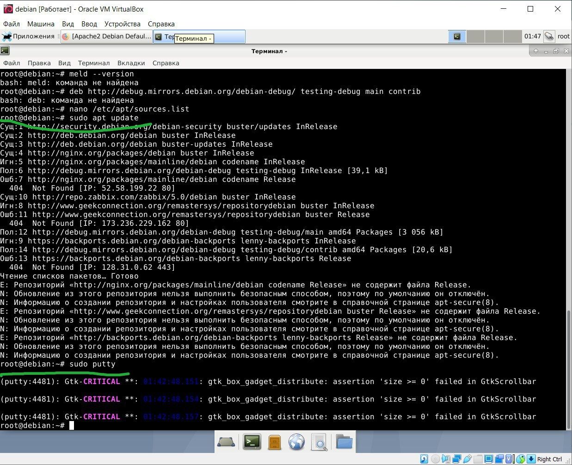Image resolution: width=572 pixels, height=465 pixels.
Task: Click '404 Not Found [IP: 52.58.199.22 80]' line
Action: (92, 188)
